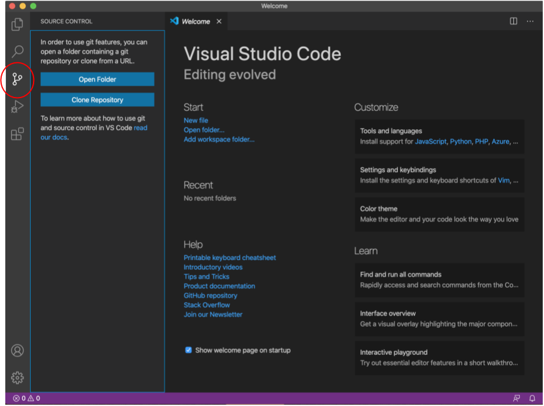Open the Search view in activity bar
Screen dimensions: 544x406
coord(17,52)
